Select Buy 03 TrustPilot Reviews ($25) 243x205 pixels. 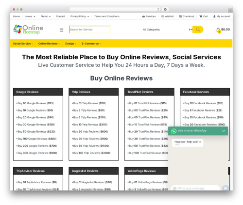(148, 110)
